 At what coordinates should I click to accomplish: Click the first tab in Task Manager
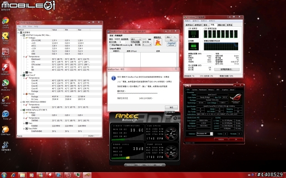pos(189,25)
